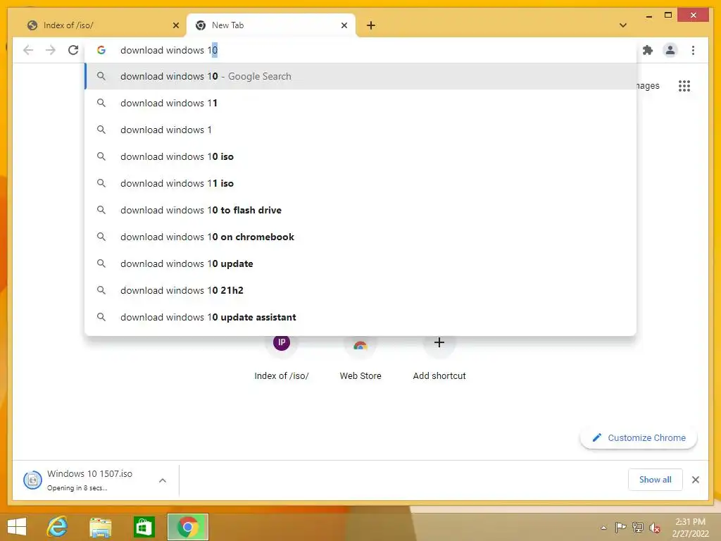Open the Windows Store taskbar icon

click(x=144, y=527)
